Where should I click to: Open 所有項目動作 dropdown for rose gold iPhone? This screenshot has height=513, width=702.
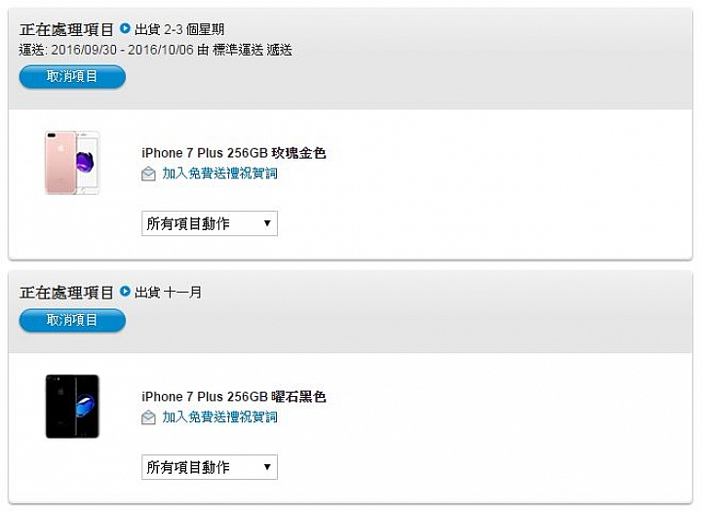click(x=210, y=223)
